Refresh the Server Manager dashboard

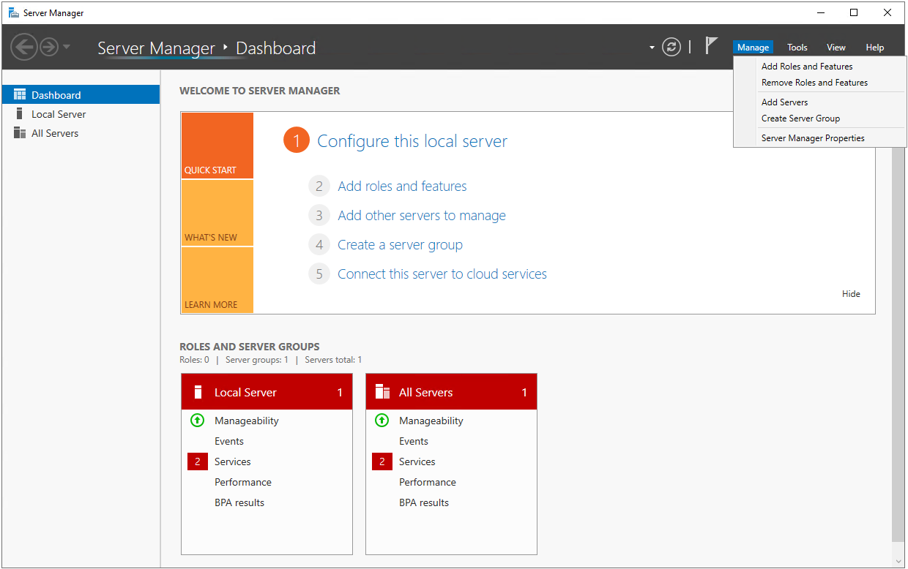(671, 48)
